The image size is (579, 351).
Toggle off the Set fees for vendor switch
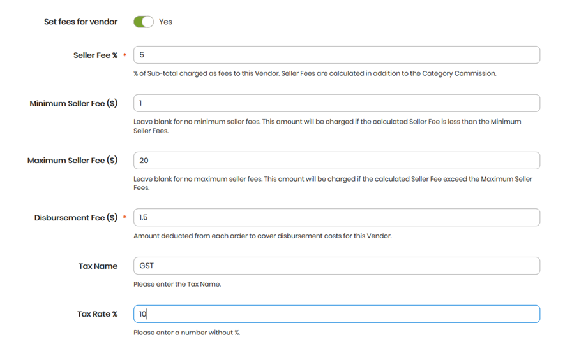144,22
